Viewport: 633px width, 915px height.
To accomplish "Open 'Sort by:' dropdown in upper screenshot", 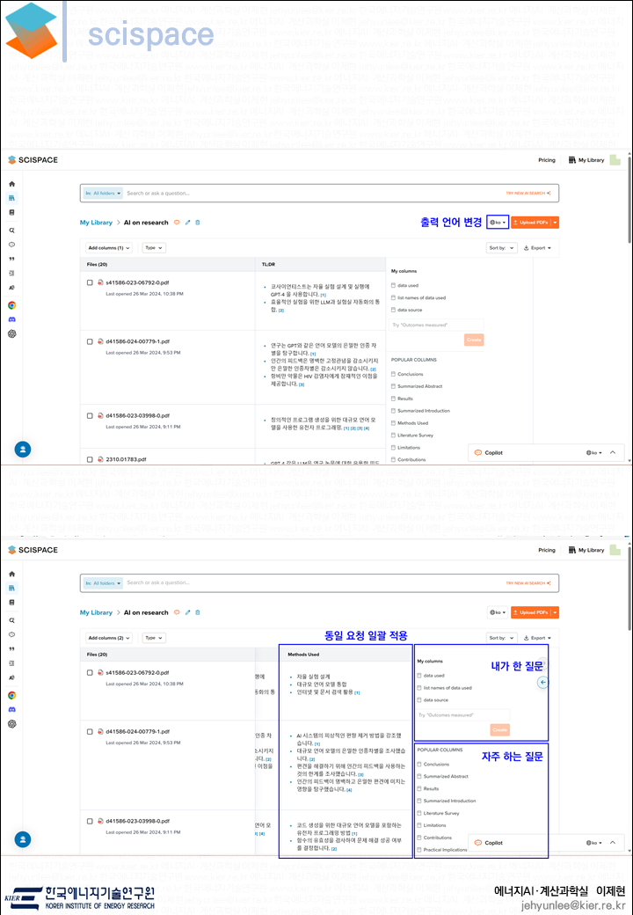I will click(x=502, y=248).
